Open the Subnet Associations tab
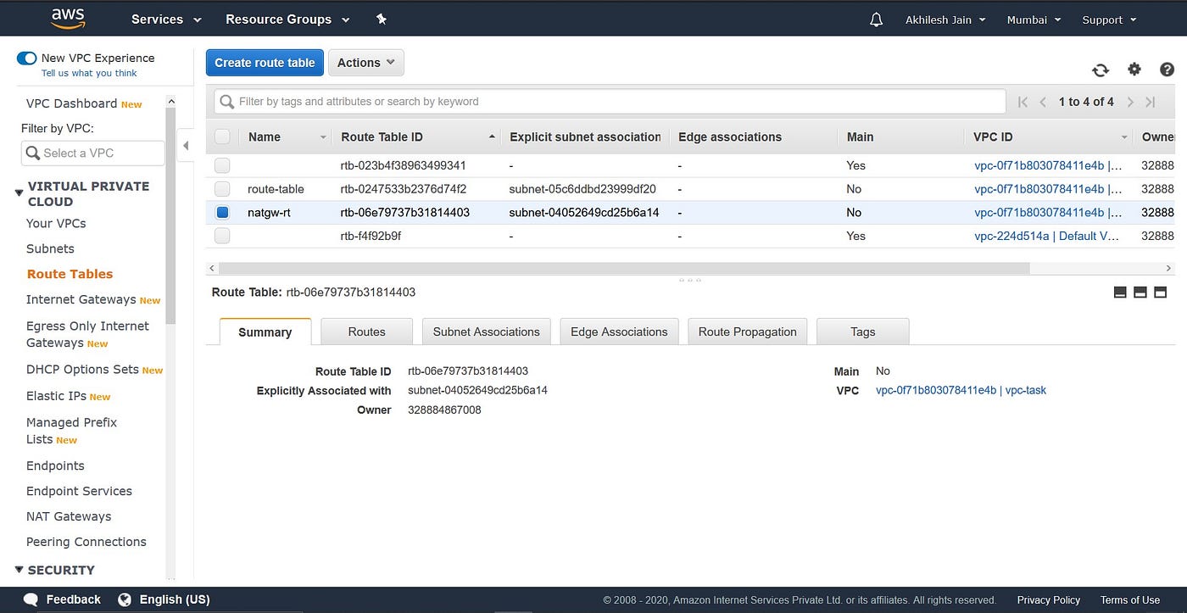Screen dimensions: 1187x613 (x=487, y=332)
